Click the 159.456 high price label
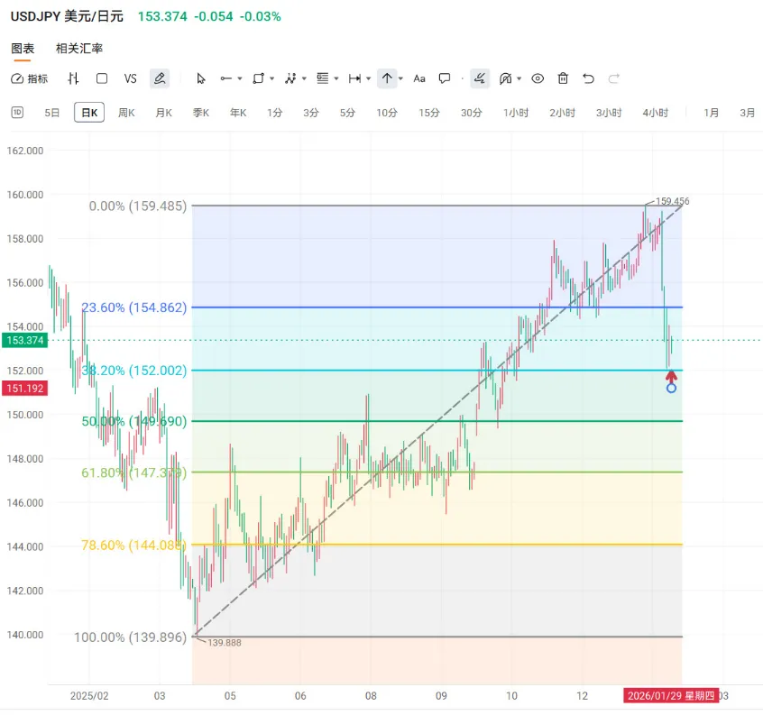 click(673, 201)
